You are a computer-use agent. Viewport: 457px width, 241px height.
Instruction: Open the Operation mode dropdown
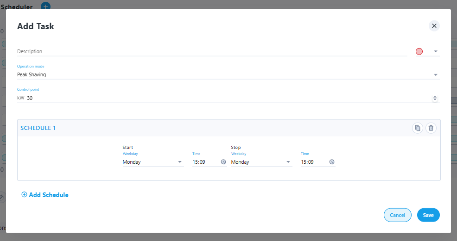pos(228,75)
